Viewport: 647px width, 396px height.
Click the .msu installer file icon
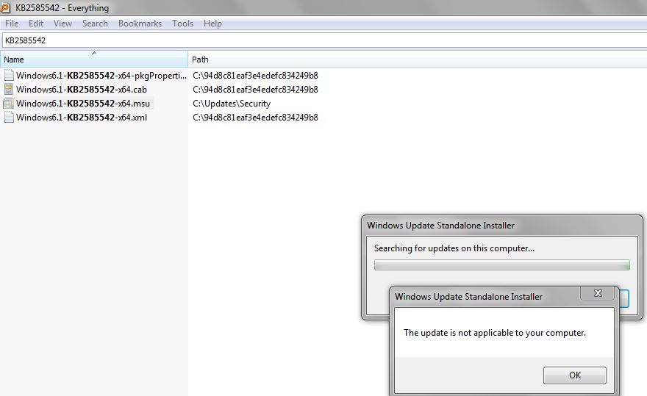tap(9, 104)
